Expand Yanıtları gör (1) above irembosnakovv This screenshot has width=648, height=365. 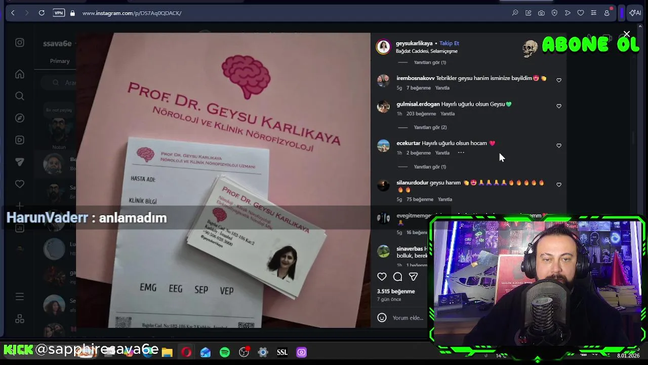coord(430,62)
